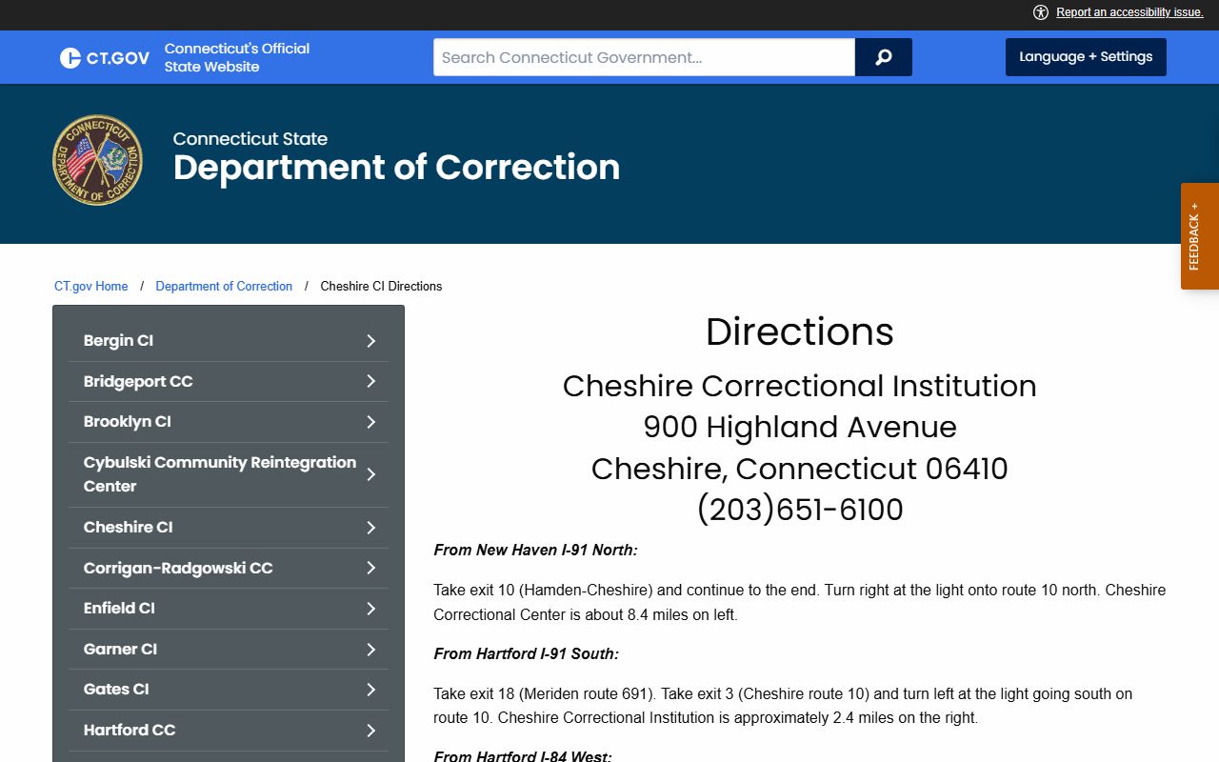
Task: Expand the Hartford CC chevron
Action: tap(371, 731)
